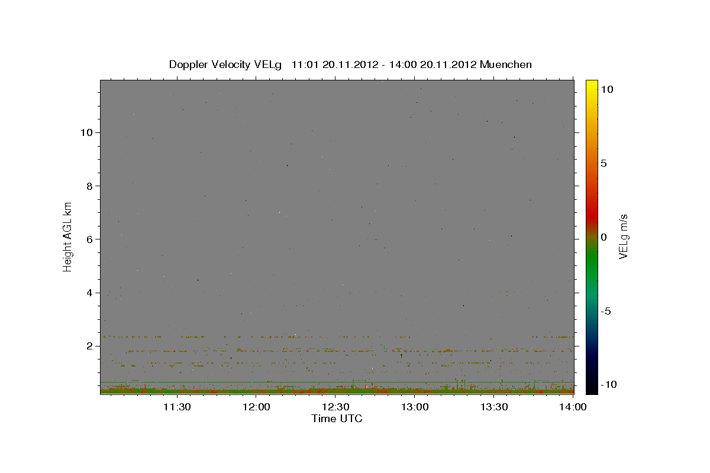Screen dimensions: 710x473
Task: Click the Height AGL km axis title
Action: coord(68,235)
